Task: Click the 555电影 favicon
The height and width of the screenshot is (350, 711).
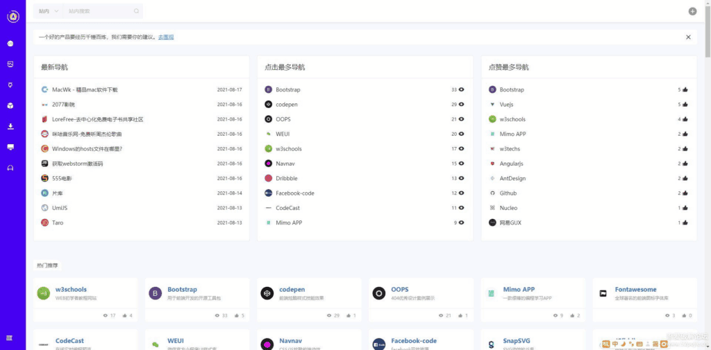Action: tap(44, 178)
